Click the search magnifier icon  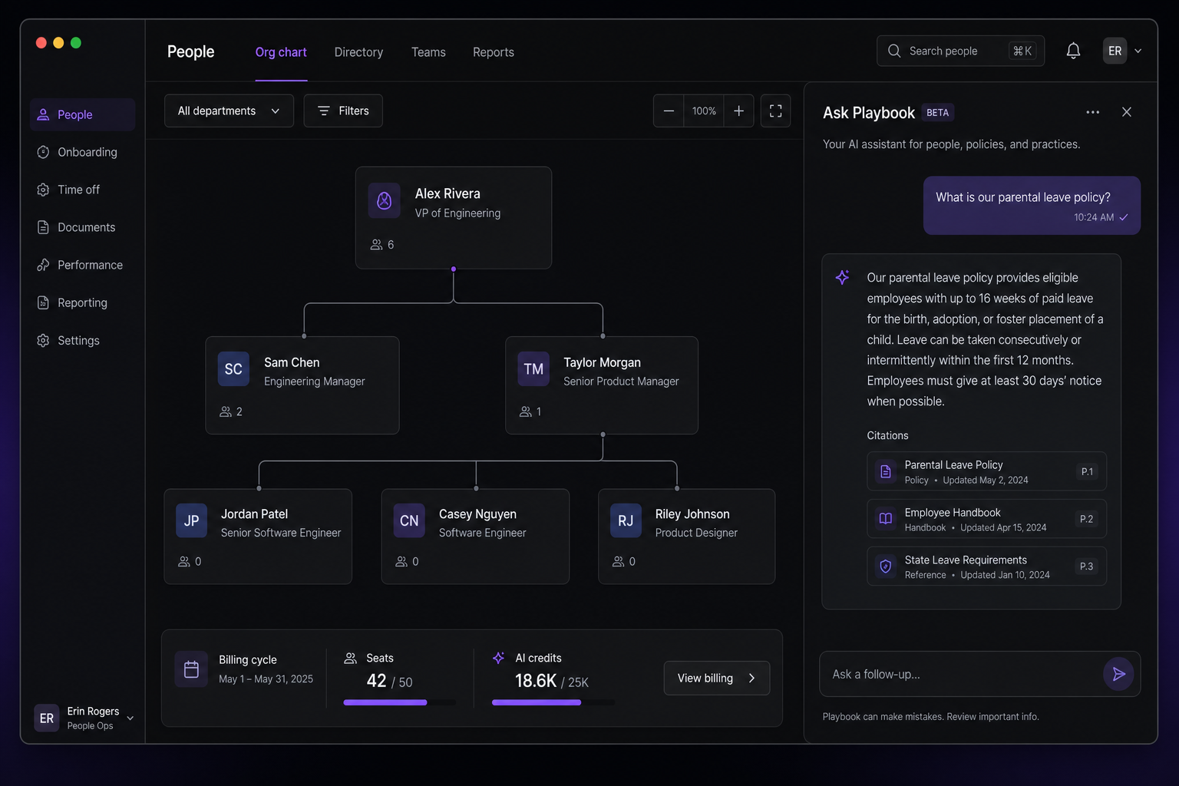tap(894, 51)
